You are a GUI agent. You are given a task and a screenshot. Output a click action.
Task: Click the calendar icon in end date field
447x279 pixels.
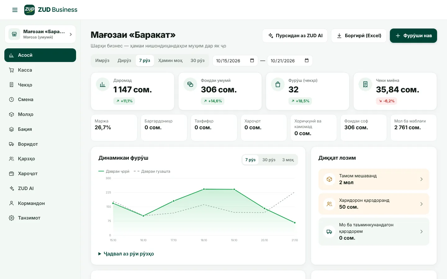pyautogui.click(x=307, y=60)
